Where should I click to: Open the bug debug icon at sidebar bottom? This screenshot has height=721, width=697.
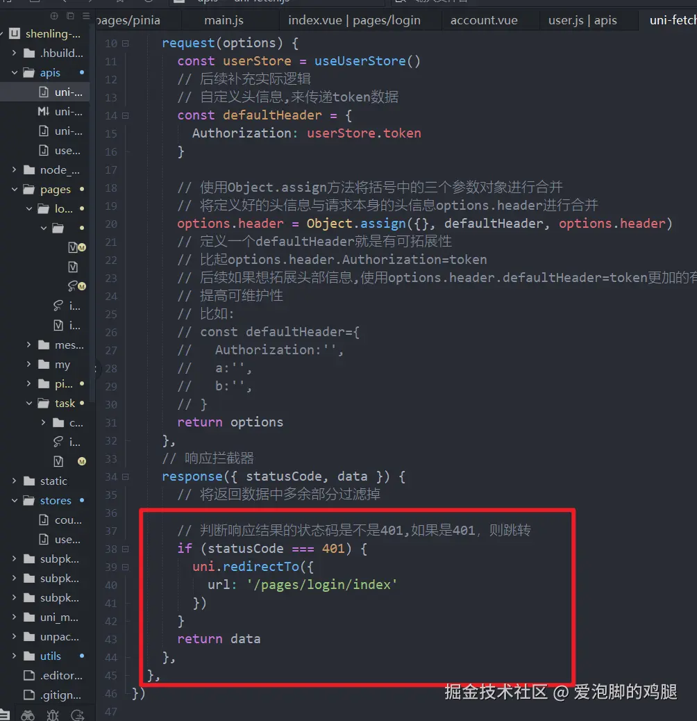tap(53, 715)
